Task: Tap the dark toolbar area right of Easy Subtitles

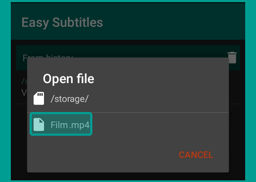Action: coord(173,21)
